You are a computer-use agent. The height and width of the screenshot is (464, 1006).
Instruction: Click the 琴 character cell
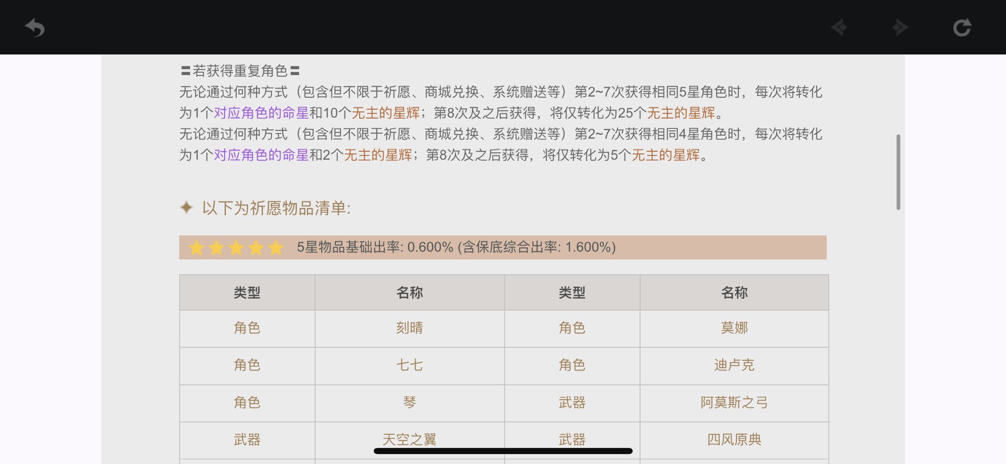pyautogui.click(x=409, y=403)
